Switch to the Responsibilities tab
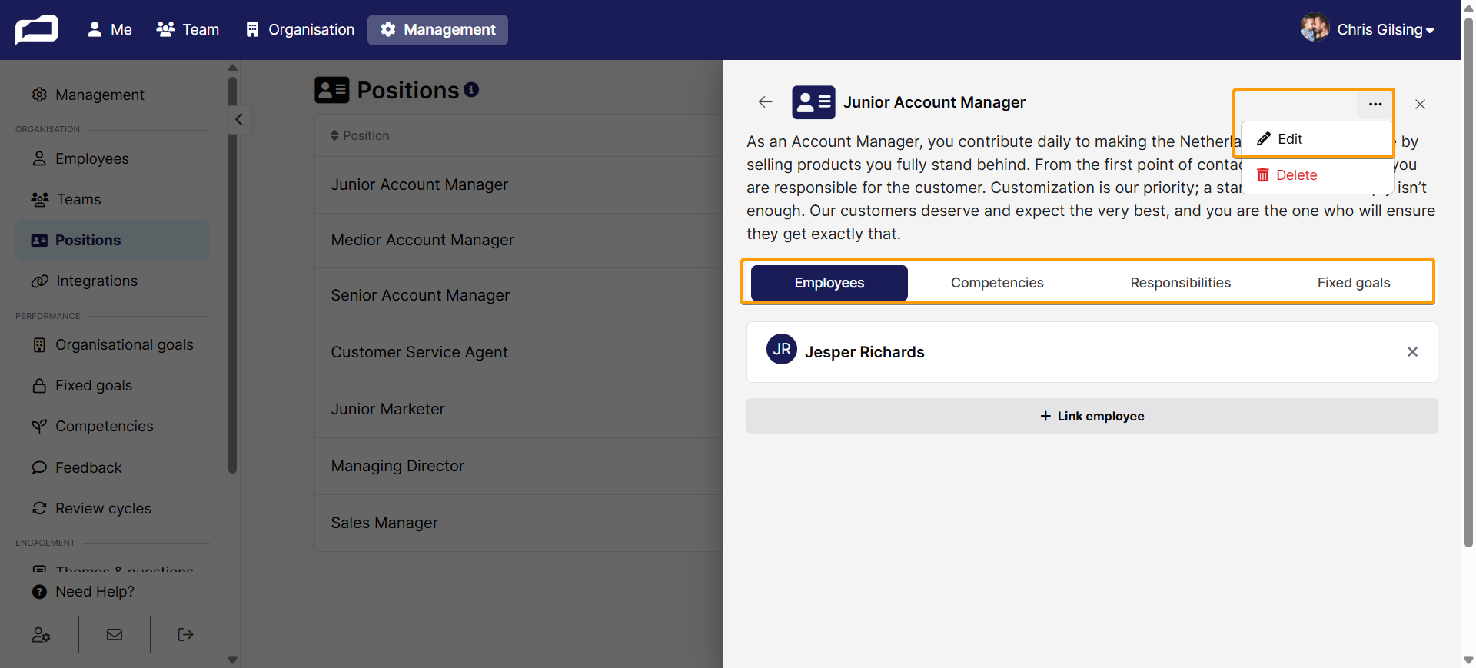The width and height of the screenshot is (1476, 668). tap(1180, 283)
